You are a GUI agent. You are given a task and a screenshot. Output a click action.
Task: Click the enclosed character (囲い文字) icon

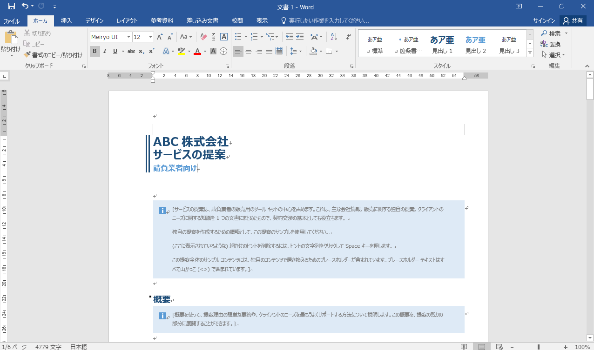tap(223, 51)
